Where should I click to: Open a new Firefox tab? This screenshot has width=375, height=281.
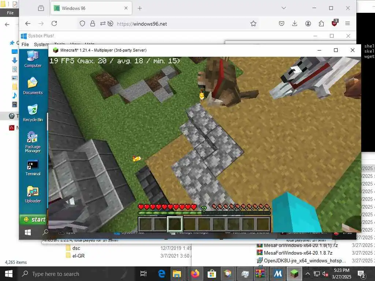140,8
